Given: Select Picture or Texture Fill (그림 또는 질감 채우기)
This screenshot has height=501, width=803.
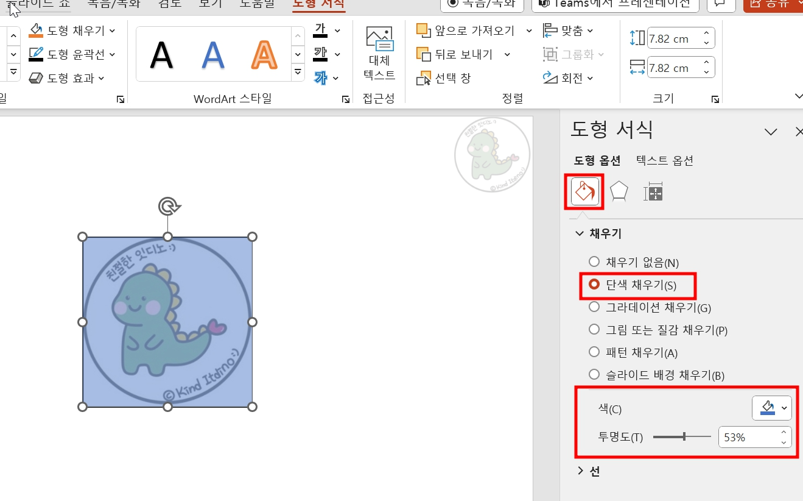Looking at the screenshot, I should click(x=594, y=330).
